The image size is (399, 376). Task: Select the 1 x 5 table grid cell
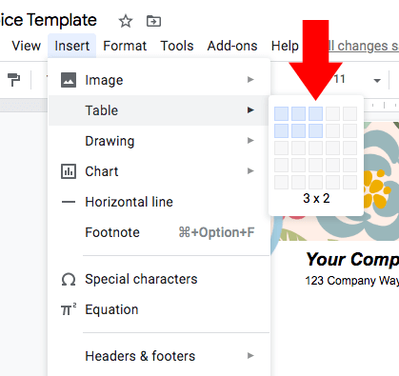point(281,182)
